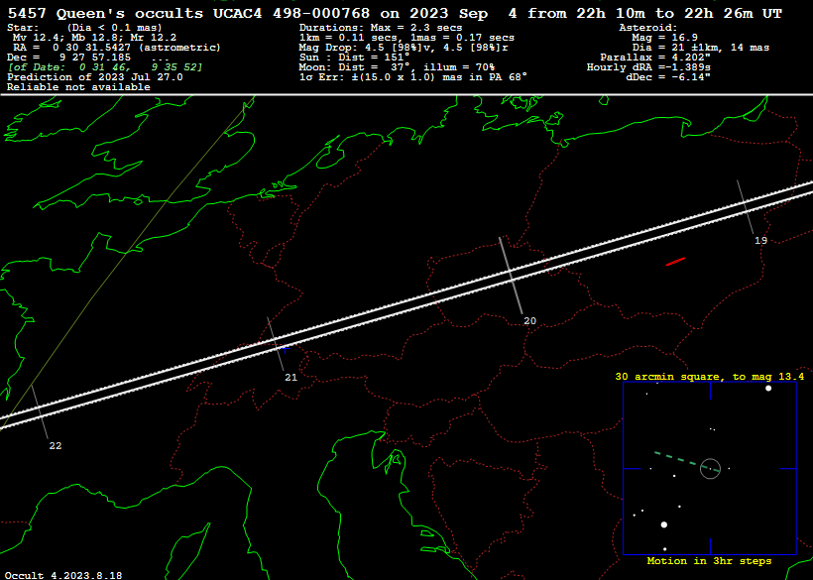Click the 'Sun : Dist = 151°' line
The height and width of the screenshot is (580, 813).
tap(354, 58)
